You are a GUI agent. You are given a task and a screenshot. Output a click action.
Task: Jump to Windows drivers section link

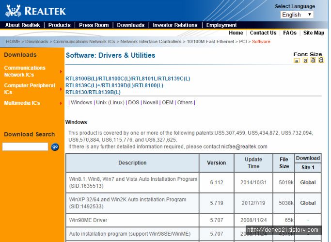[x=81, y=103]
